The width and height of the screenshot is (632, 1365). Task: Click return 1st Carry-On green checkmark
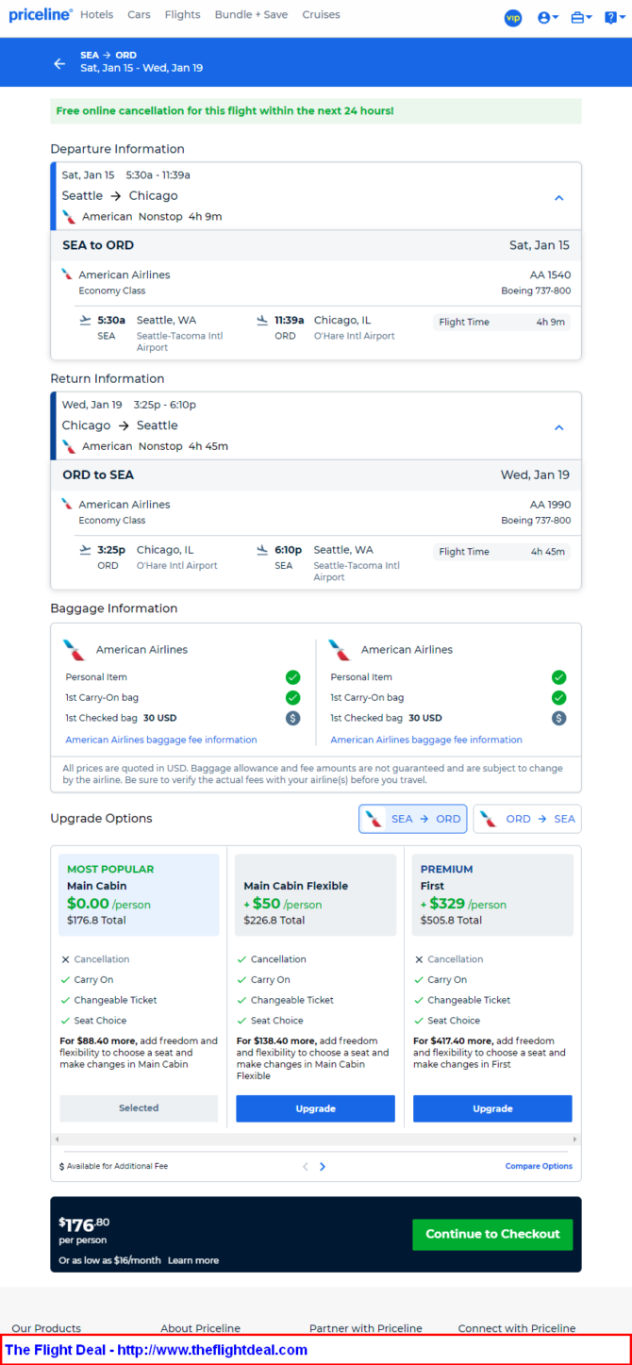(558, 698)
